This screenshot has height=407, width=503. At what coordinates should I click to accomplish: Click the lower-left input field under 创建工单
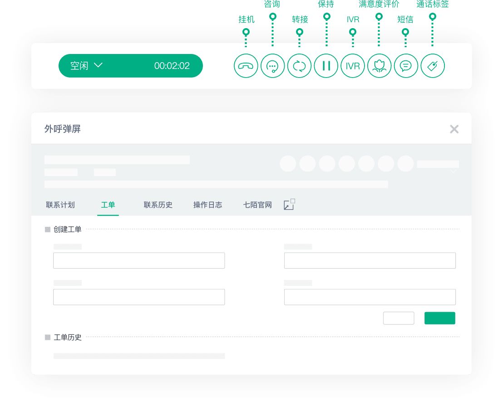tap(139, 297)
